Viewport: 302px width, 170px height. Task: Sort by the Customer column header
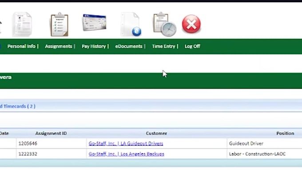[x=156, y=133]
